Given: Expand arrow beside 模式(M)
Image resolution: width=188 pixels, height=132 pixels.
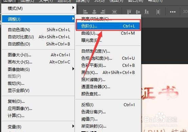Looking at the screenshot, I should 73,8.
